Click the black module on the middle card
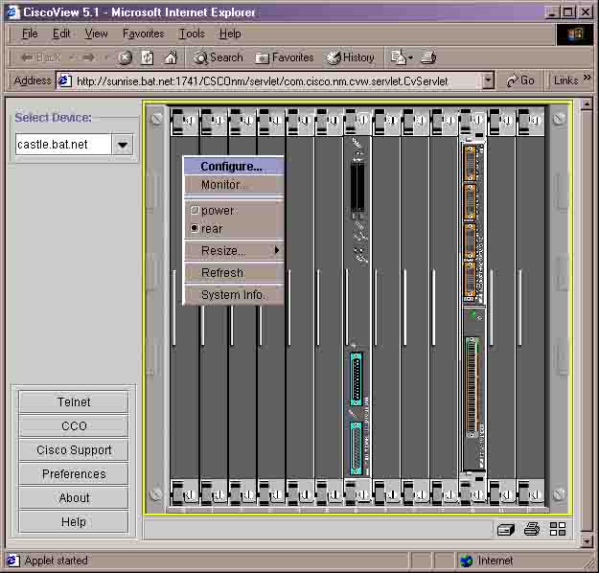 coord(357,187)
